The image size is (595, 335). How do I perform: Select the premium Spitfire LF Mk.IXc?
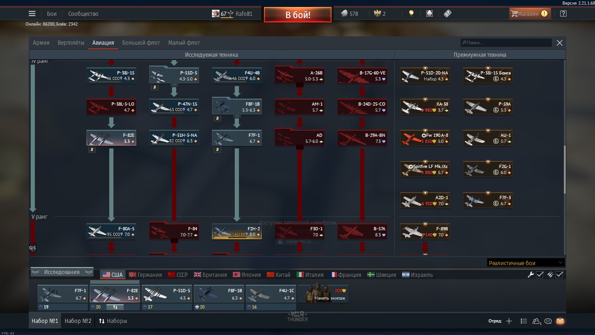click(425, 169)
